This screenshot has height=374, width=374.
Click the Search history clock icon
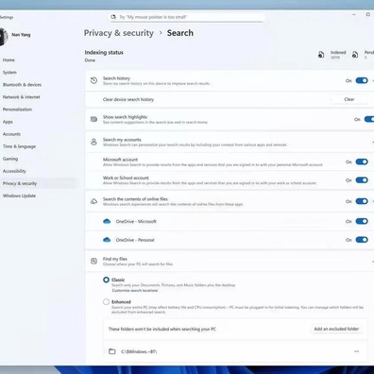click(x=93, y=80)
